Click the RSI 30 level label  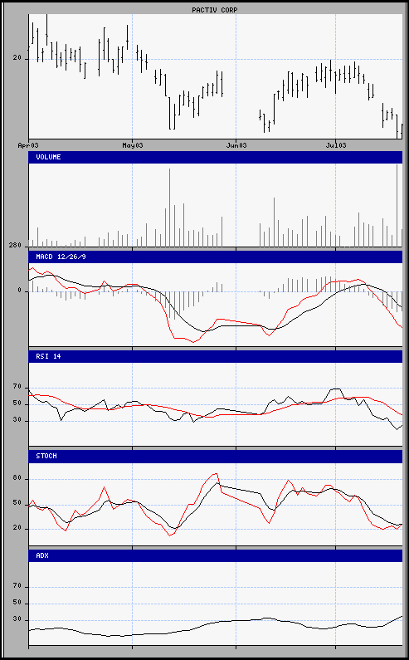click(17, 421)
